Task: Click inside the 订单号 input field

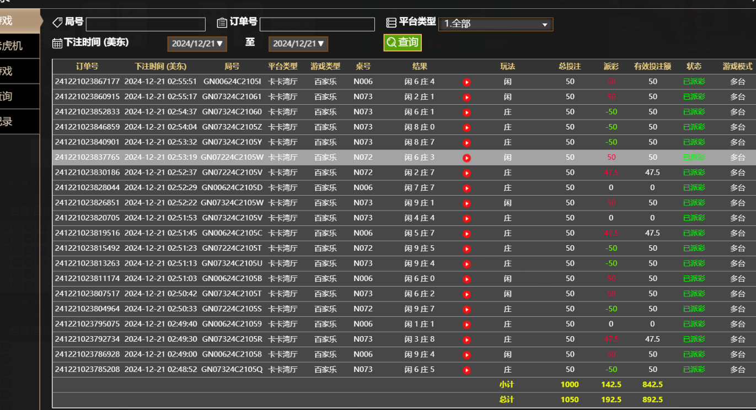Action: coord(317,24)
